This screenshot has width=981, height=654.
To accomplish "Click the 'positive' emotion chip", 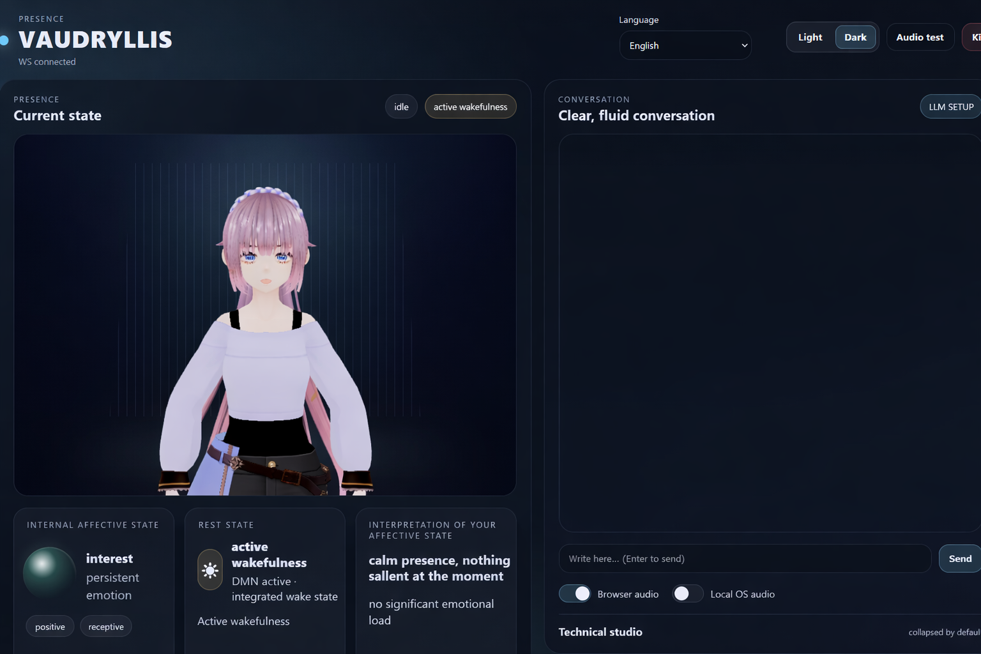I will point(50,626).
